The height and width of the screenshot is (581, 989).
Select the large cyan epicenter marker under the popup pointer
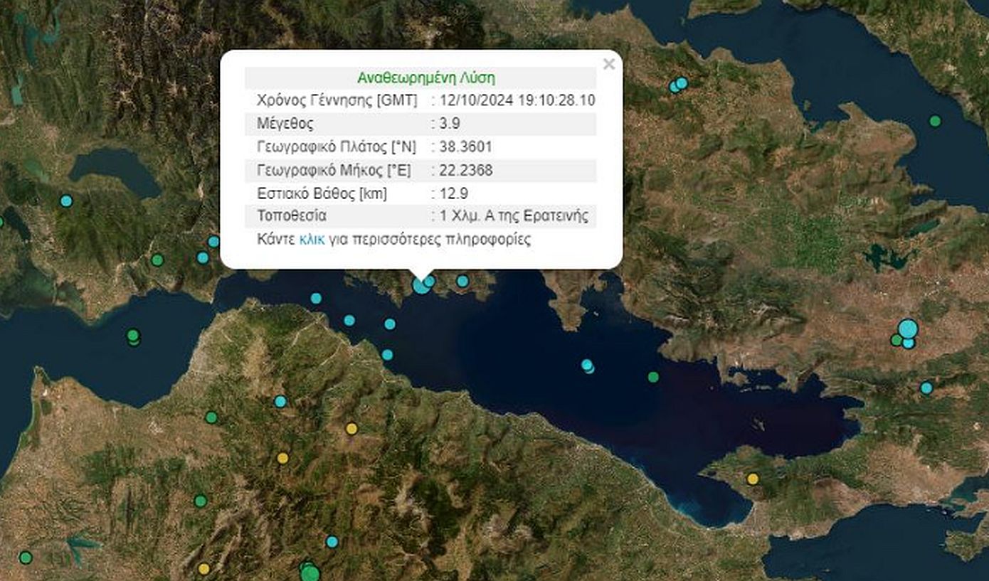tap(421, 286)
